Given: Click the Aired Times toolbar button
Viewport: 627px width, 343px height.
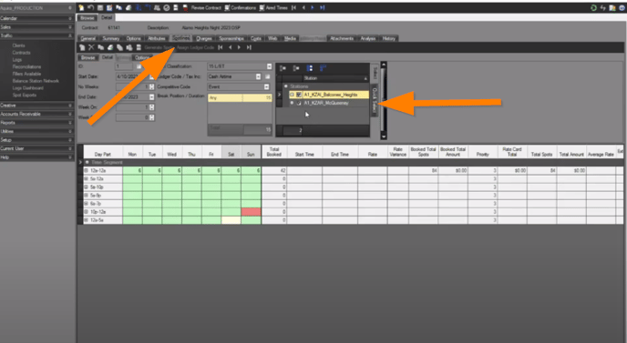Looking at the screenshot, I should (x=273, y=7).
